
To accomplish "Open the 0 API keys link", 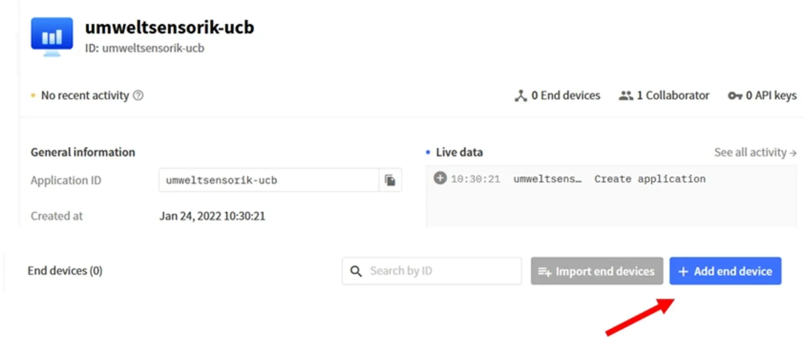I will coord(771,95).
